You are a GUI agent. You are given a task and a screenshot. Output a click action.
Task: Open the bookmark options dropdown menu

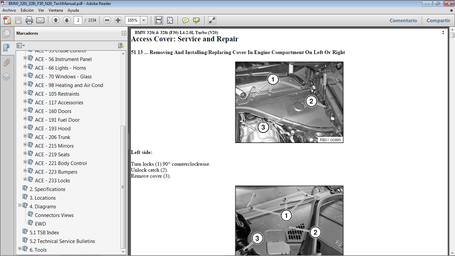coord(21,45)
